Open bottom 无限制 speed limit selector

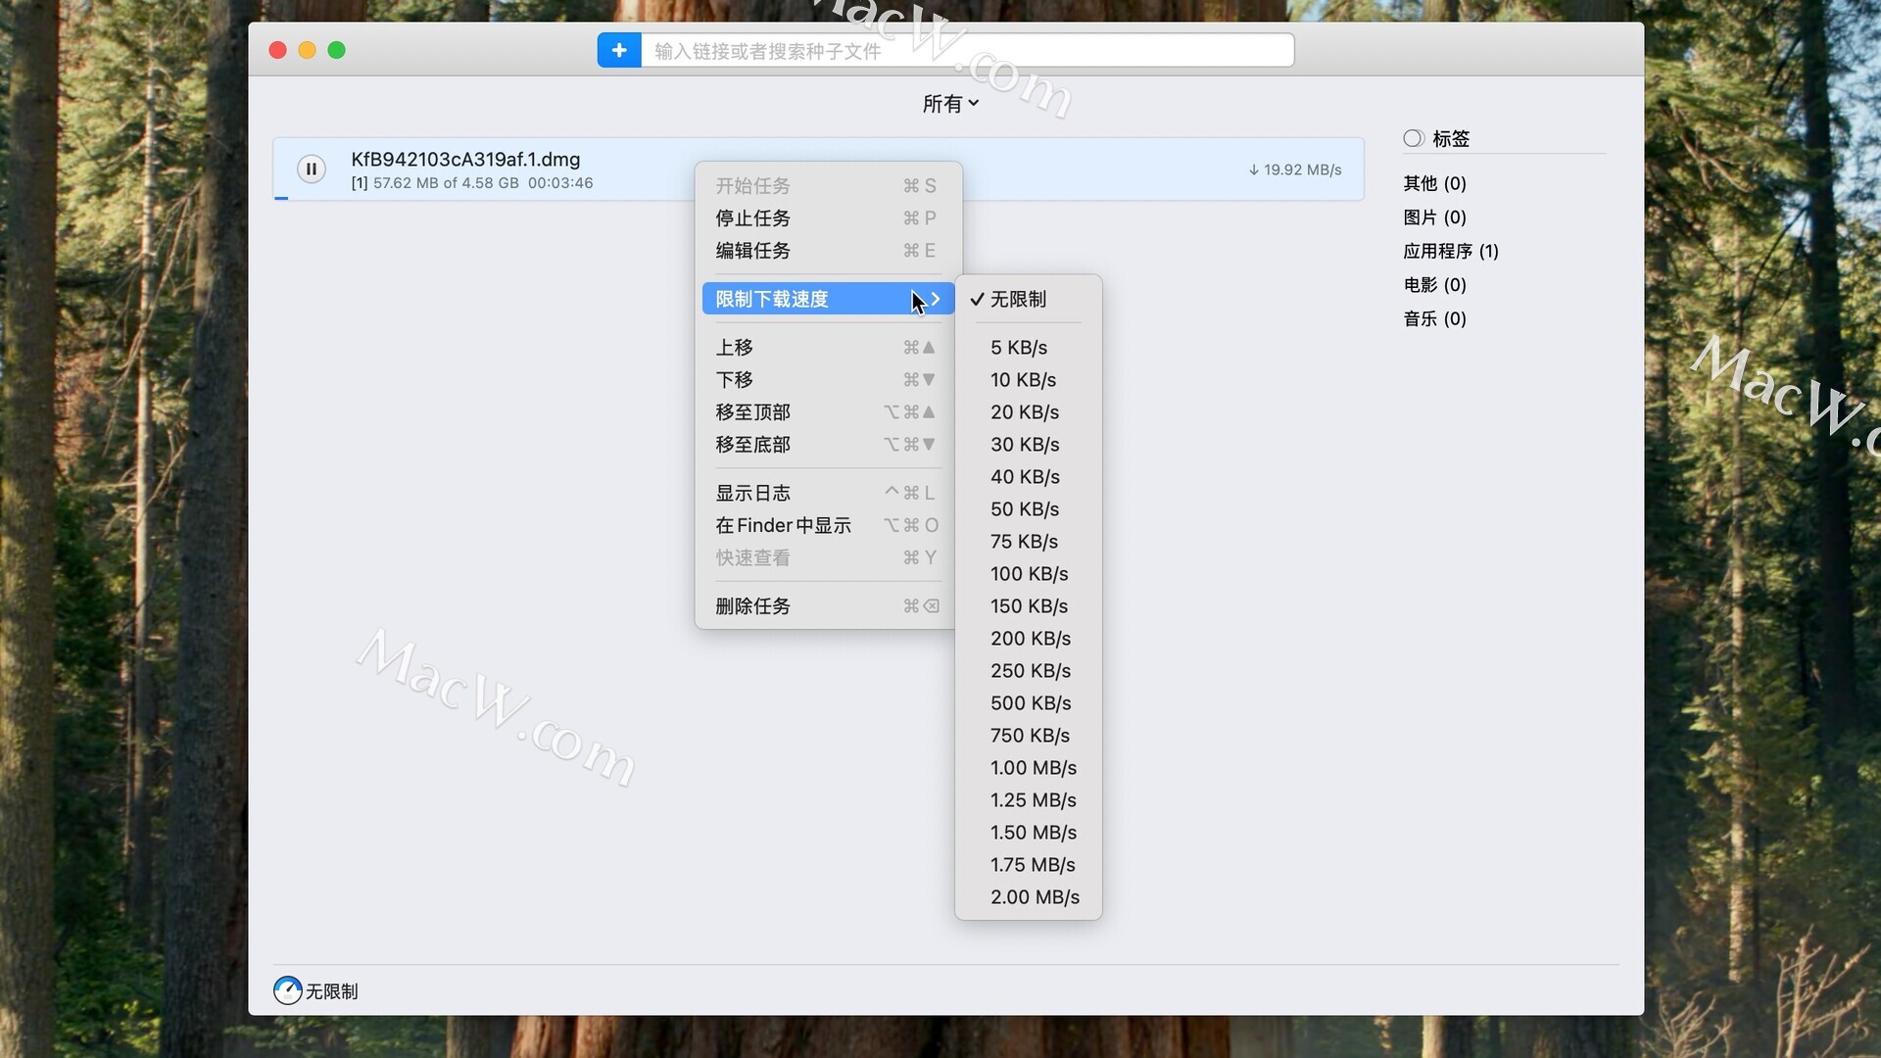tap(331, 991)
